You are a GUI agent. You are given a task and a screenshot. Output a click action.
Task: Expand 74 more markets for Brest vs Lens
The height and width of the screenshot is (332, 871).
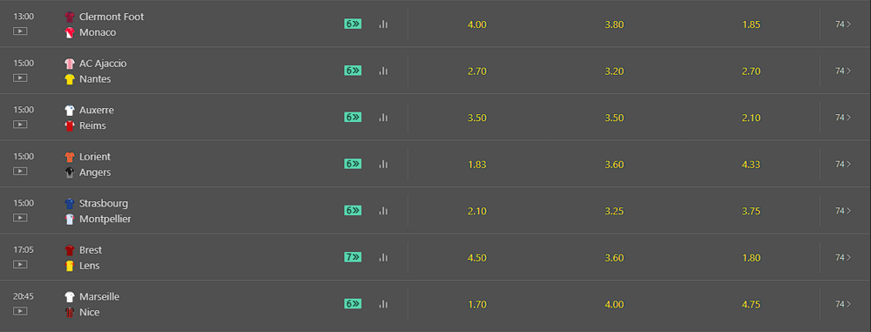click(x=842, y=257)
